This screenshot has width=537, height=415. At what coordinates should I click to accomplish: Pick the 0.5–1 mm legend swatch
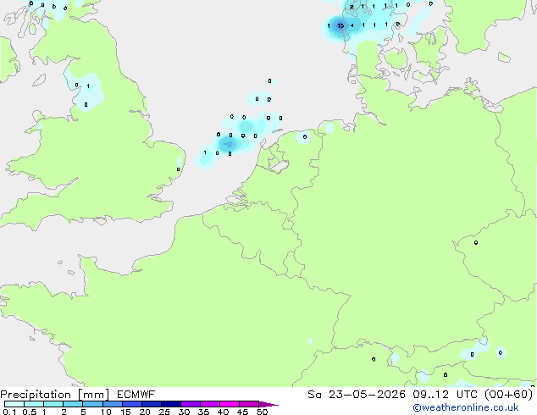coord(34,404)
